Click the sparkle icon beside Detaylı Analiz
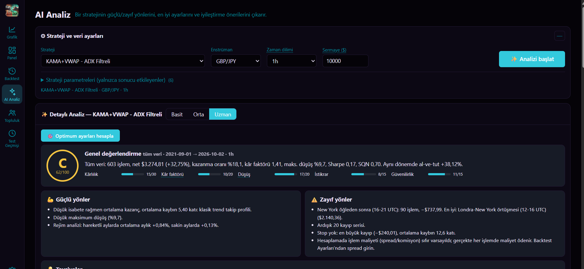Viewport: 584px width, 269px height. (44, 115)
